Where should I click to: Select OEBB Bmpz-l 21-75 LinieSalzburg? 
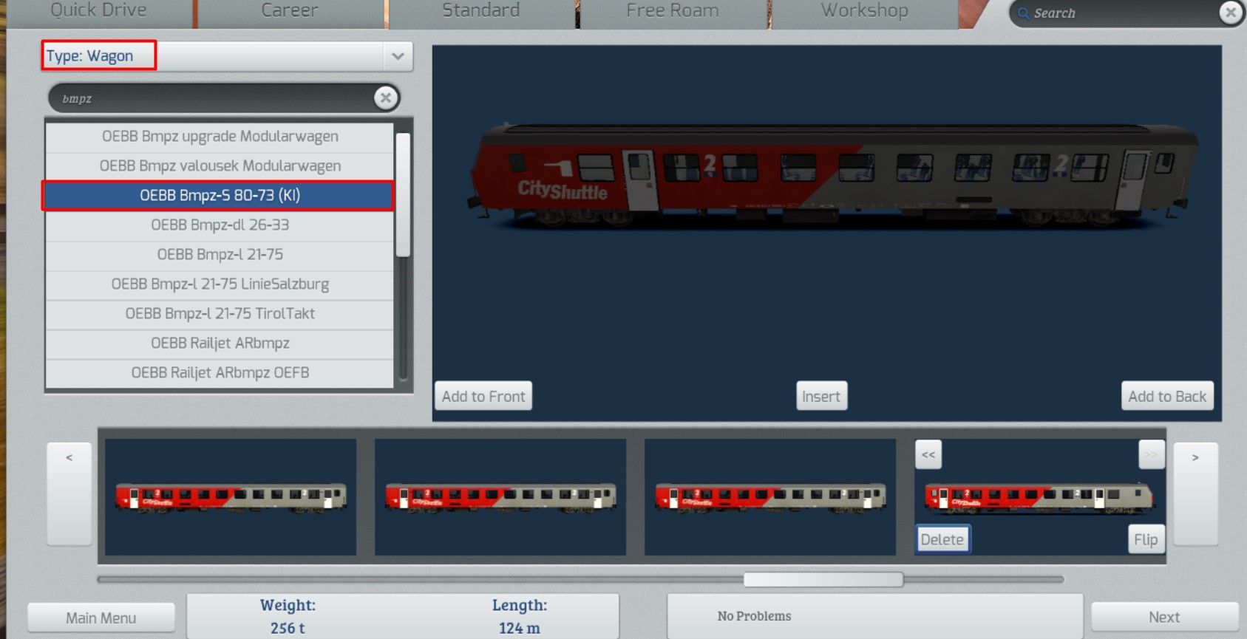point(220,284)
